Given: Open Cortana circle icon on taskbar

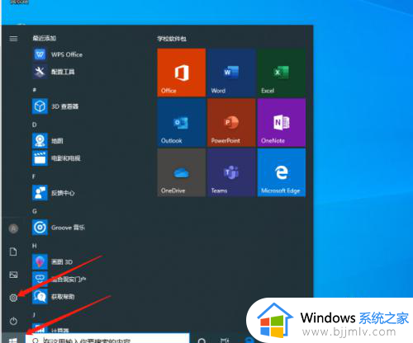Looking at the screenshot, I should [202, 341].
